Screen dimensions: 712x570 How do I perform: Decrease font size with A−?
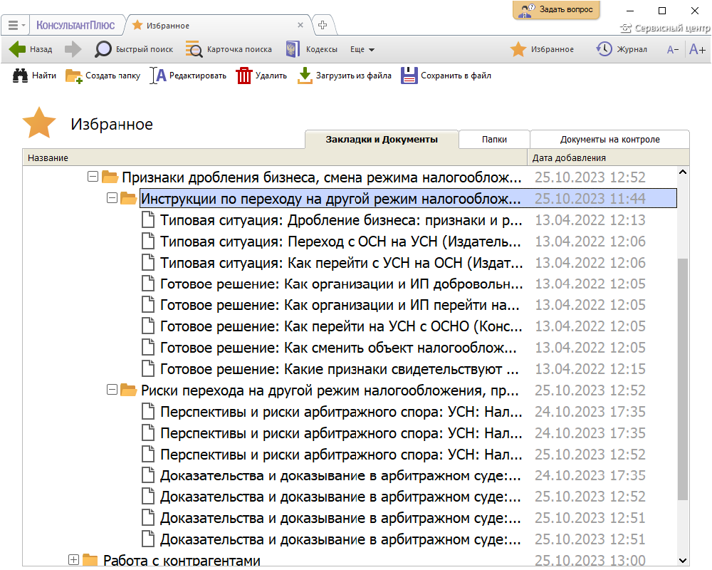pos(673,50)
